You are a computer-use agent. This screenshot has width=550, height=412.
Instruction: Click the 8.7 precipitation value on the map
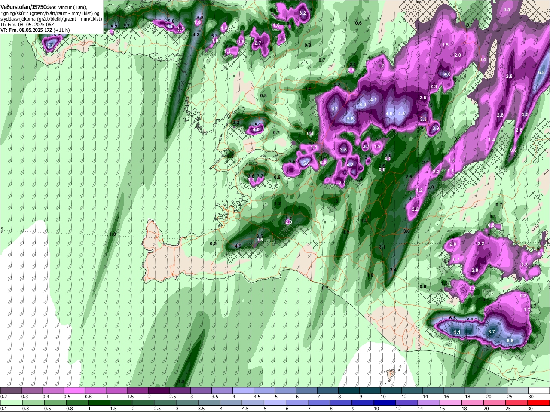(x=492, y=332)
